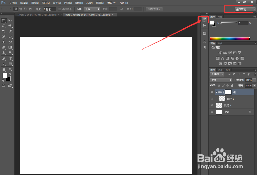This screenshot has width=257, height=175.
Task: Select the Lasso tool
Action: [4, 26]
